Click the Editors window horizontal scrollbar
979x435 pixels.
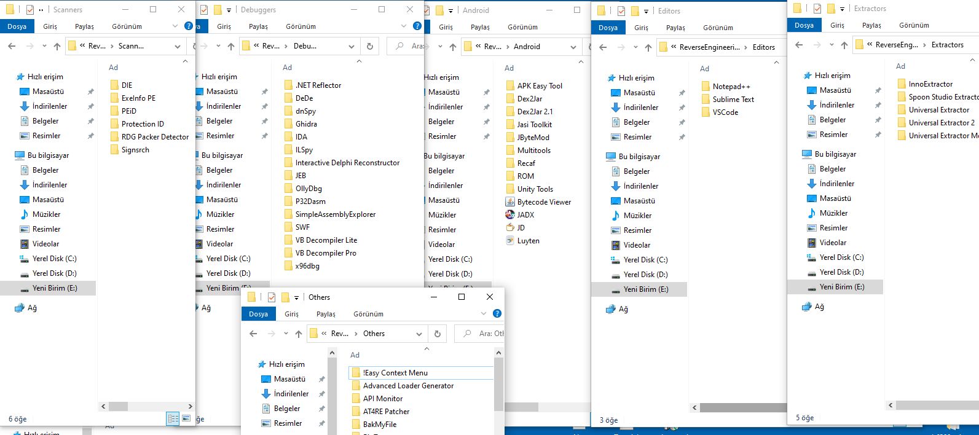coord(742,407)
